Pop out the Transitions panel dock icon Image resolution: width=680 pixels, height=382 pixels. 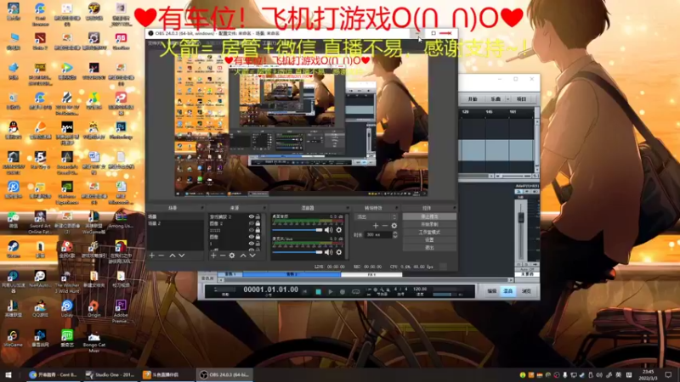tap(396, 208)
